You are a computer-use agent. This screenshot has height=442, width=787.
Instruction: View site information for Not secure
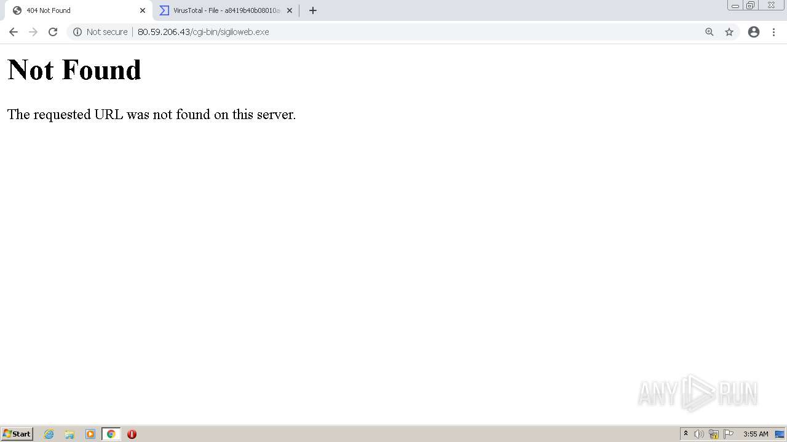77,32
